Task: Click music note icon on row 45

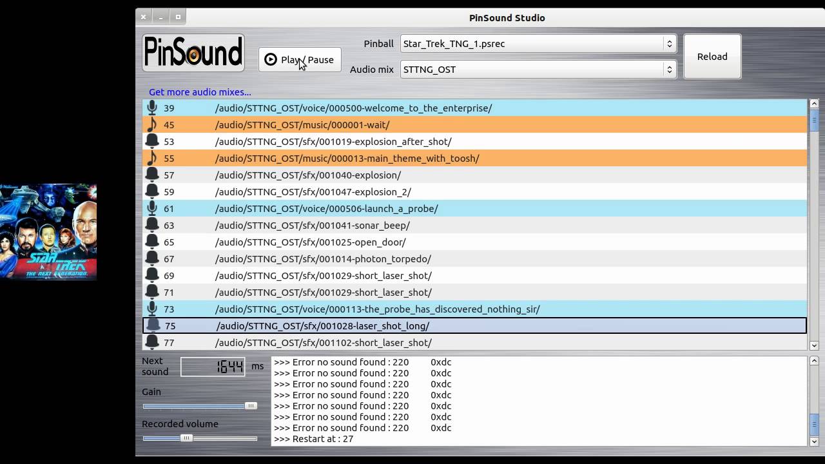Action: [152, 124]
